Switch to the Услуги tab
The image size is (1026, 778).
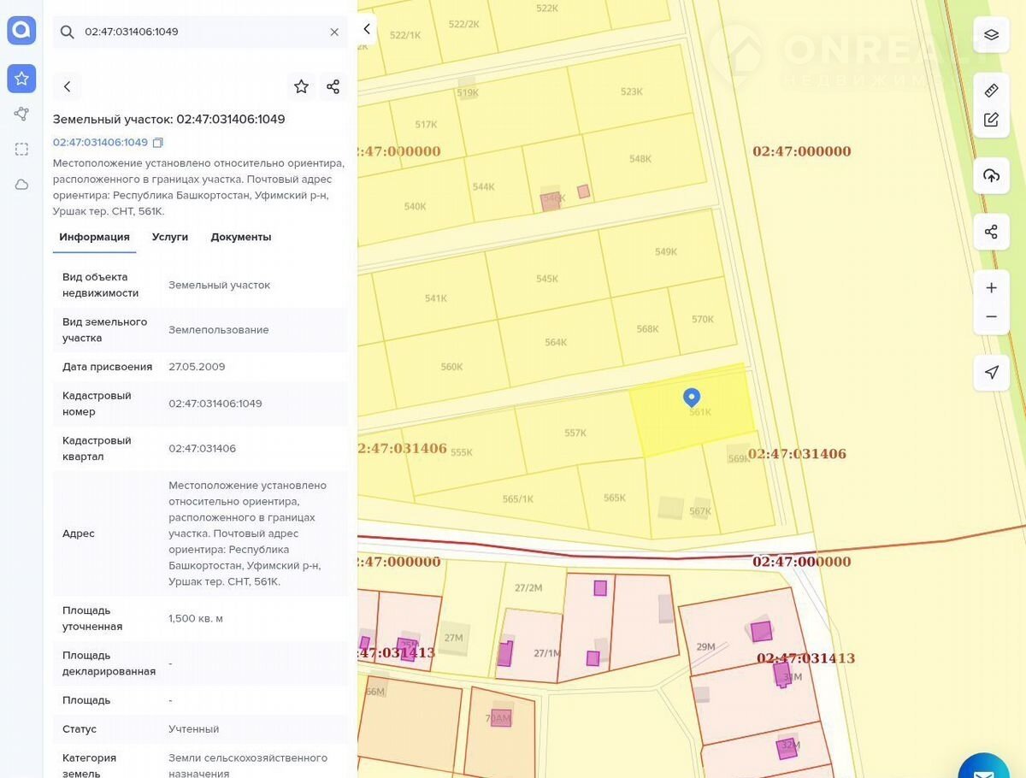[170, 237]
